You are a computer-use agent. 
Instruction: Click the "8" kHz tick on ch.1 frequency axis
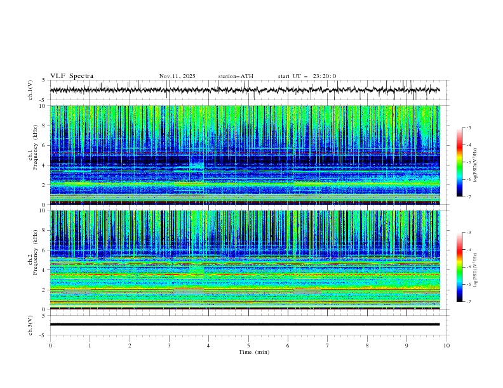pyautogui.click(x=44, y=126)
